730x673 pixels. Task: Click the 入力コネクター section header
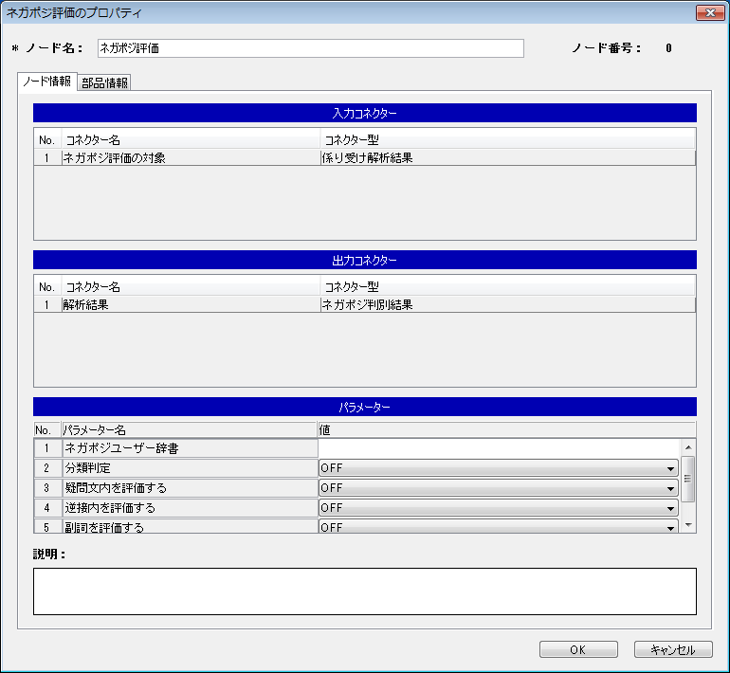pyautogui.click(x=365, y=113)
